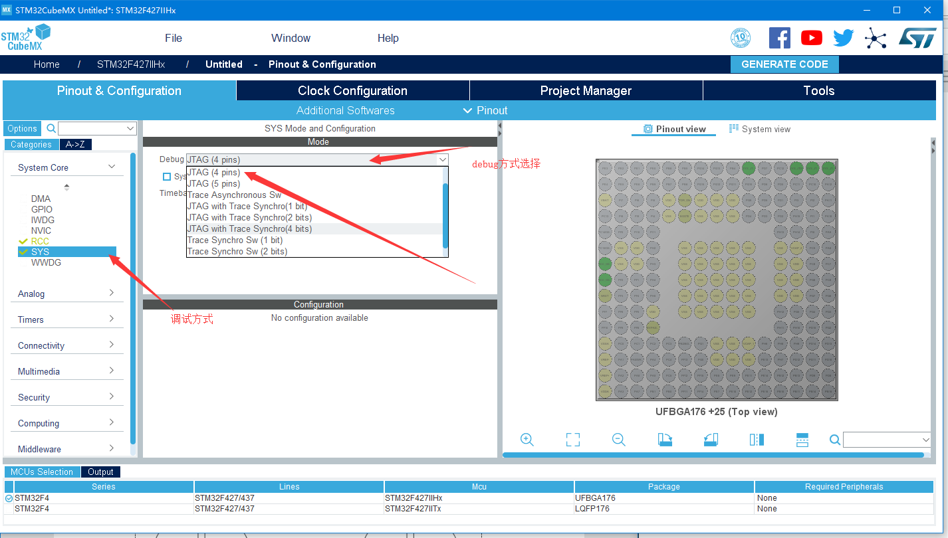
Task: Expand the Timers category
Action: [x=112, y=319]
